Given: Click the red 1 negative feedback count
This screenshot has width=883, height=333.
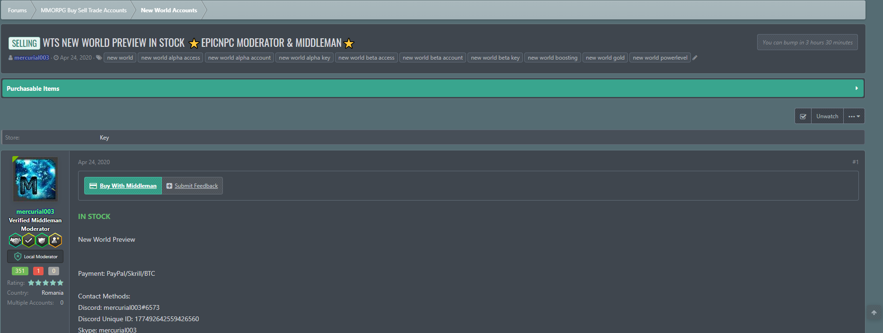Looking at the screenshot, I should coord(38,271).
